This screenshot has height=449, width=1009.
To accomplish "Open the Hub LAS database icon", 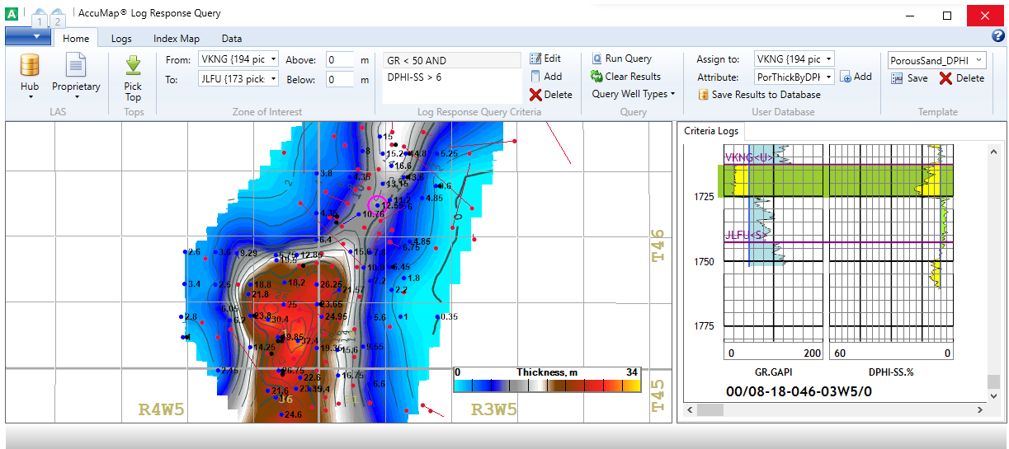I will (x=30, y=65).
